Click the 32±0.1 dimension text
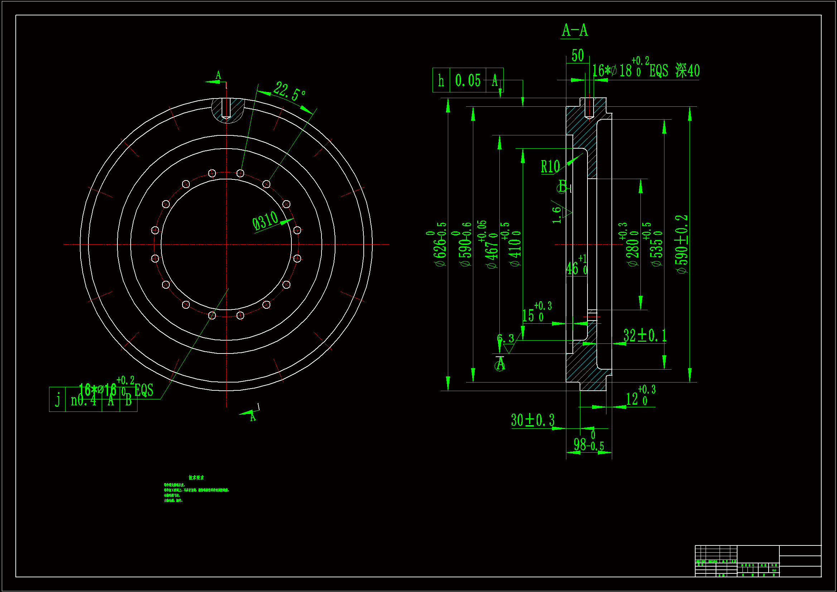 [x=644, y=335]
